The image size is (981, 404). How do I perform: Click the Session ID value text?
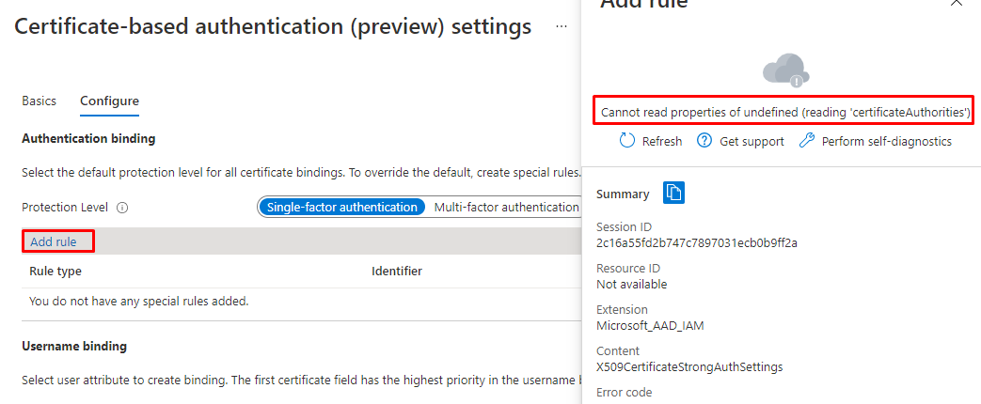697,242
